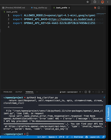The image size is (111, 140).
Task: Bookmark this page with the star icon
Action: (x=87, y=2)
